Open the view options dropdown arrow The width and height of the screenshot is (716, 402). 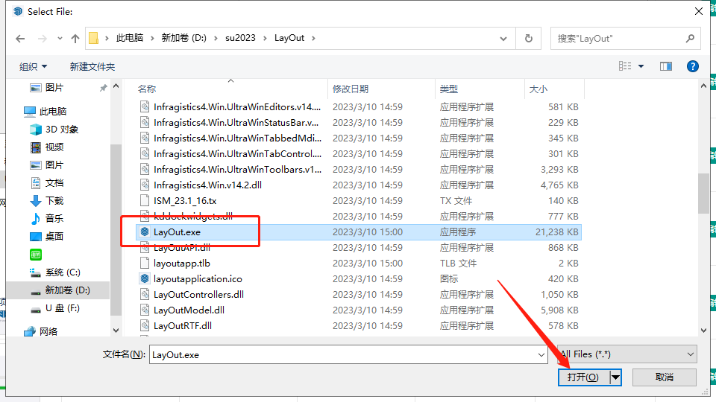point(641,66)
